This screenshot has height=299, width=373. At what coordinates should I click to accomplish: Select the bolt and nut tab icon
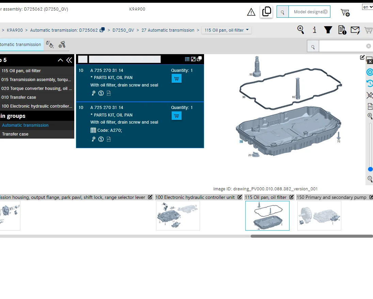(62, 45)
